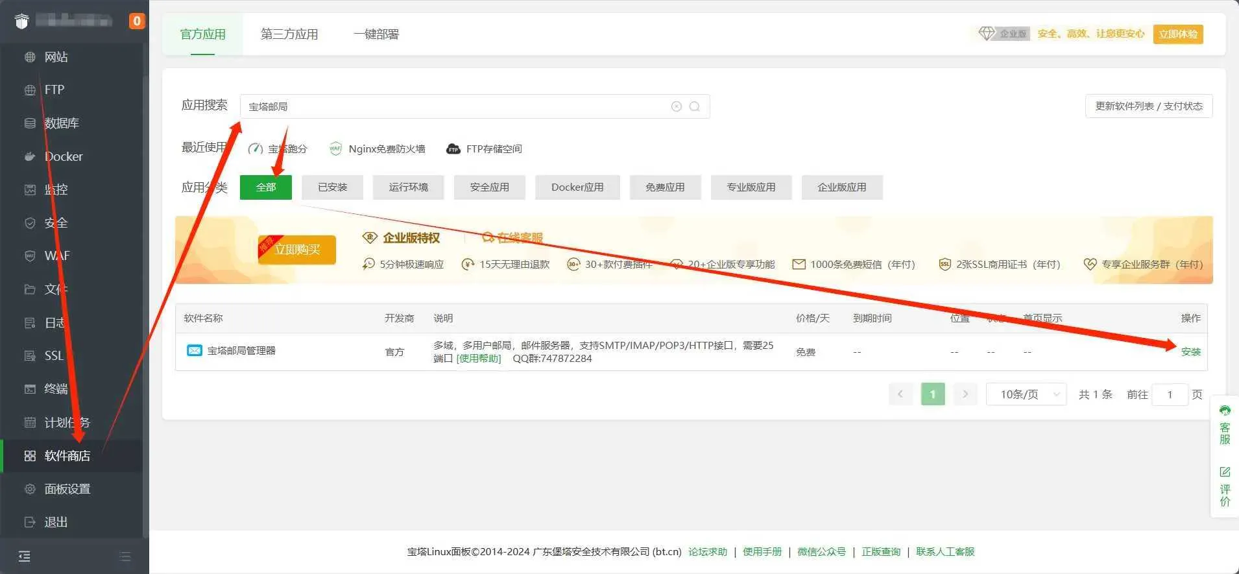Open the 评价 feedback widget

point(1225,486)
